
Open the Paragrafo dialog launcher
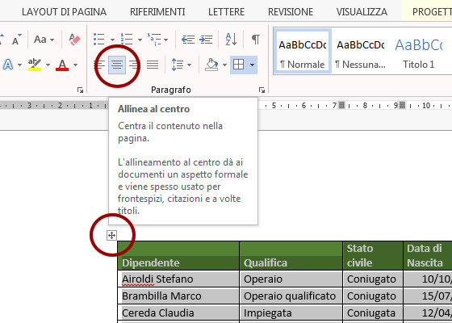point(262,90)
